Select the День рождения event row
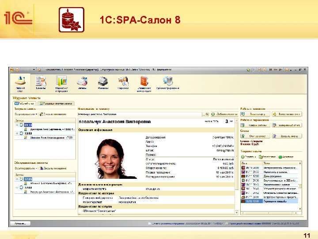The height and width of the screenshot is (239, 318). point(269,176)
